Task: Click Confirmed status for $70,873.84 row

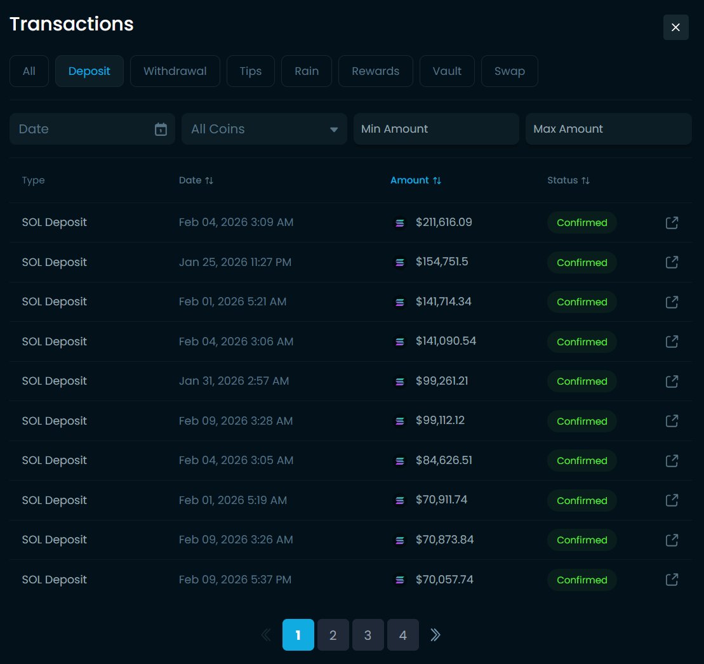Action: [x=582, y=540]
